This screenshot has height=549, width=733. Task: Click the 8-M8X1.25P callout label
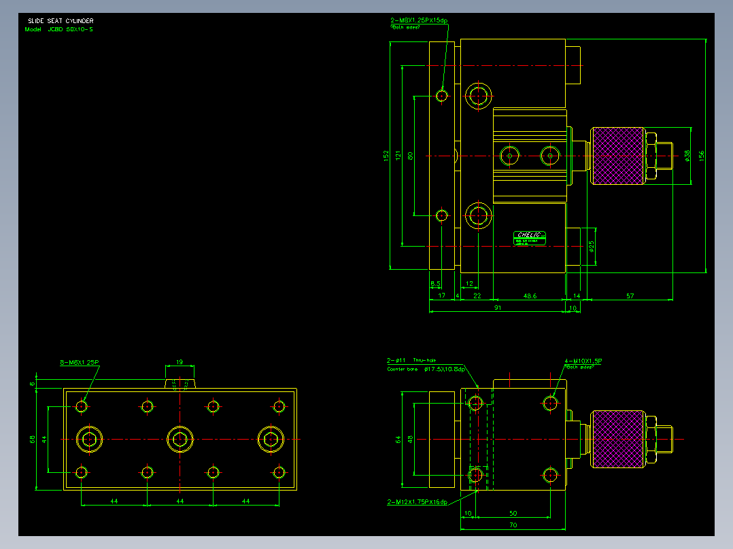pos(80,363)
